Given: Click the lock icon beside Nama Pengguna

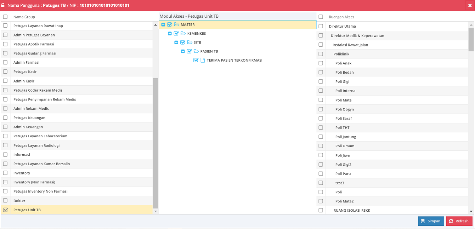Looking at the screenshot, I should click(x=3, y=5).
